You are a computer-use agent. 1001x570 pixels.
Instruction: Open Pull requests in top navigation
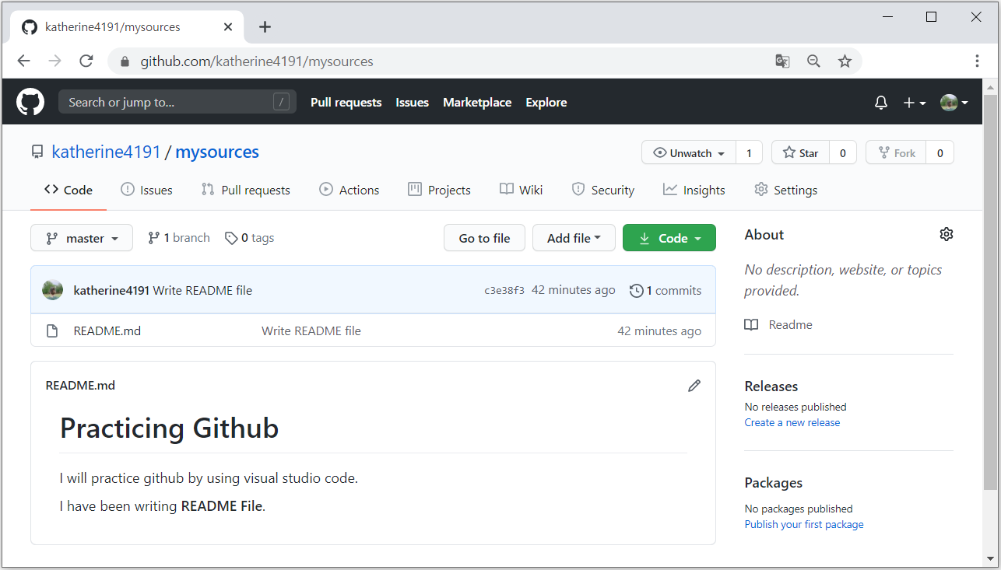(346, 102)
